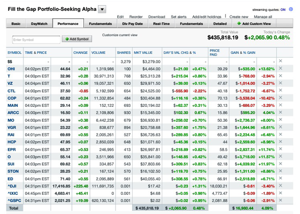This screenshot has height=214, width=300.
Task: Sort by the CHANGE column header
Action: [80, 52]
